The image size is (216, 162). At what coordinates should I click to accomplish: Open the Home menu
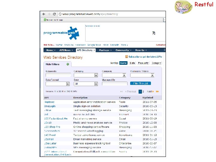point(51,50)
